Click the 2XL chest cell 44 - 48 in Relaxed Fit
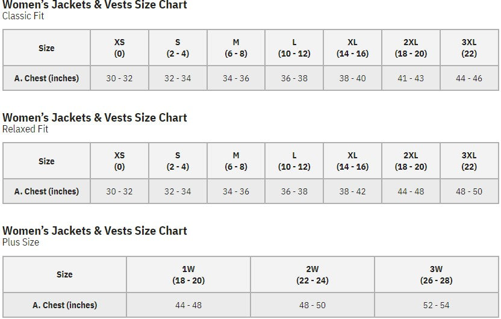Image resolution: width=501 pixels, height=319 pixels. click(411, 191)
